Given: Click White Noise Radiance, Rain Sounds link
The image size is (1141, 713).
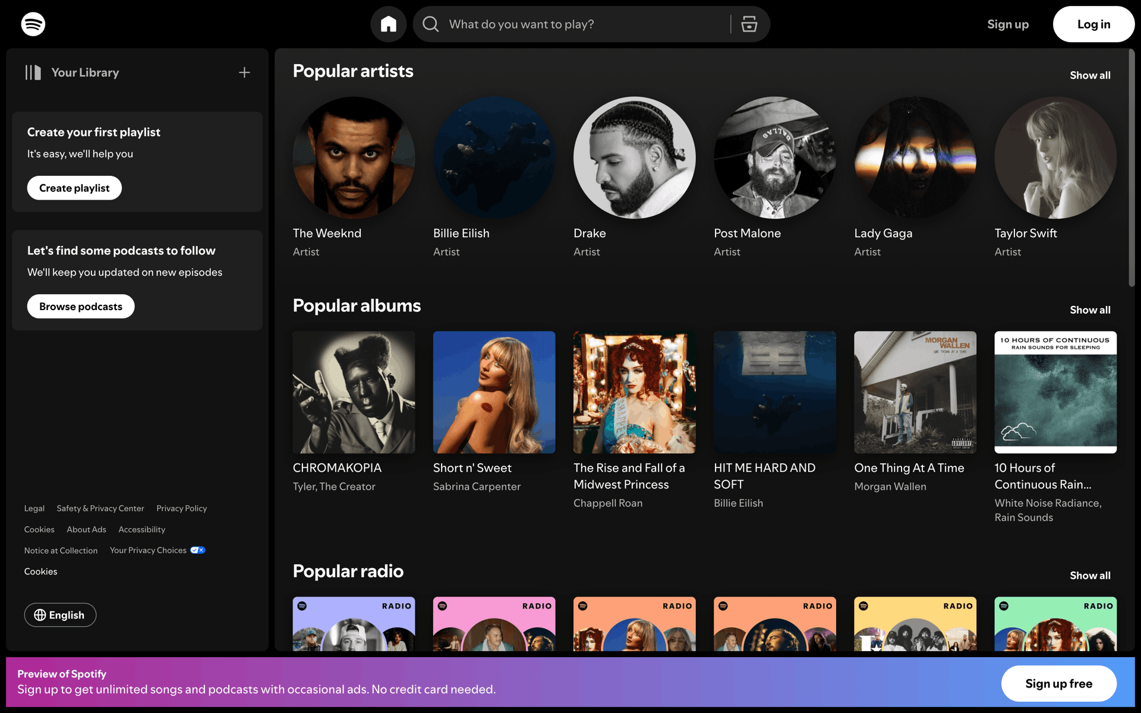Looking at the screenshot, I should (1048, 510).
